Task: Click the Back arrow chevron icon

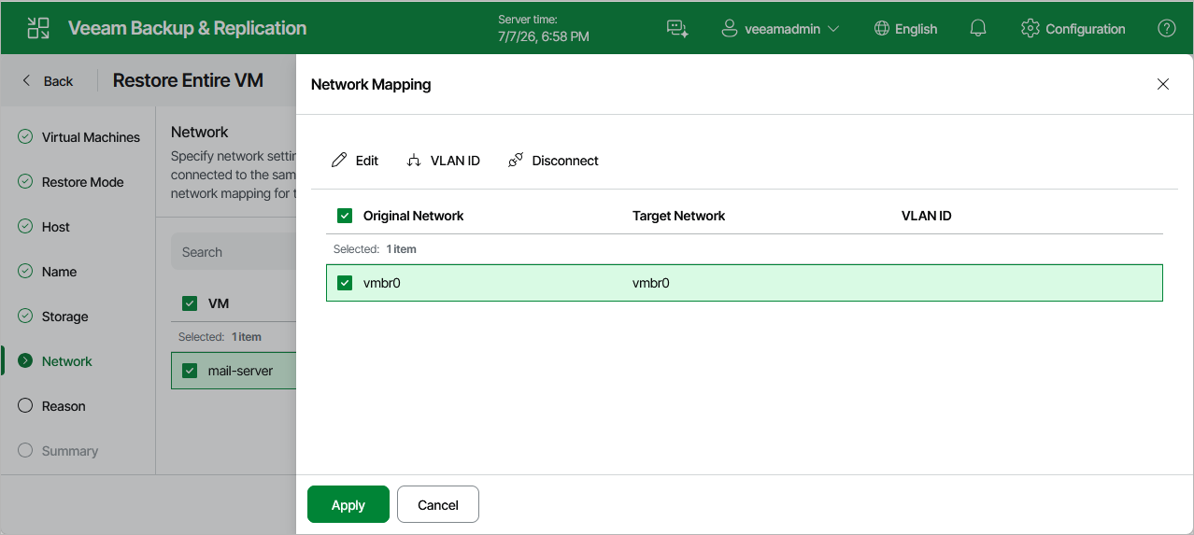Action: 26,81
